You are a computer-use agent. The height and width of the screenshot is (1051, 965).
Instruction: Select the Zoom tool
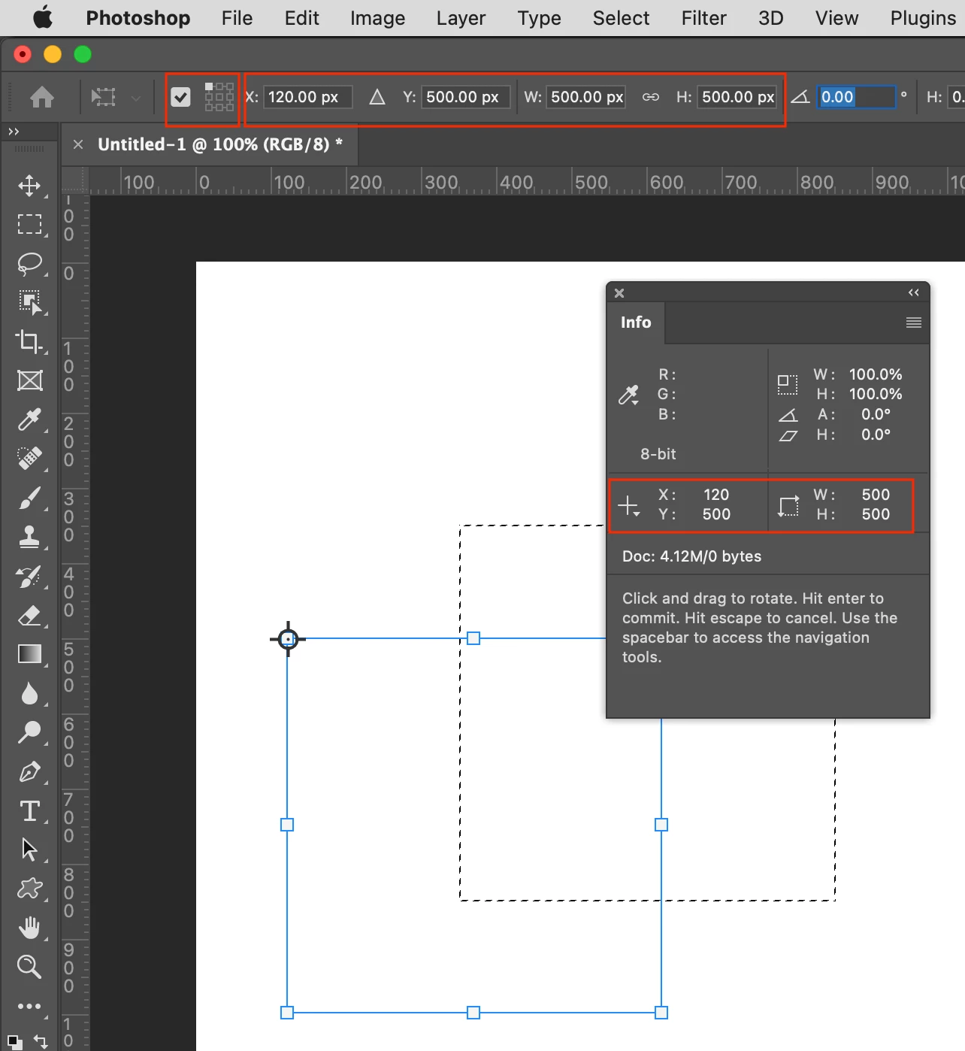tap(29, 967)
